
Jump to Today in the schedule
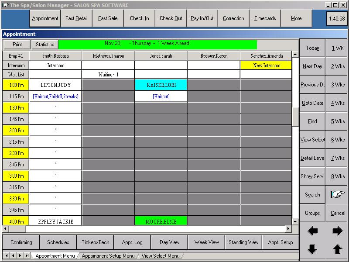coord(312,48)
